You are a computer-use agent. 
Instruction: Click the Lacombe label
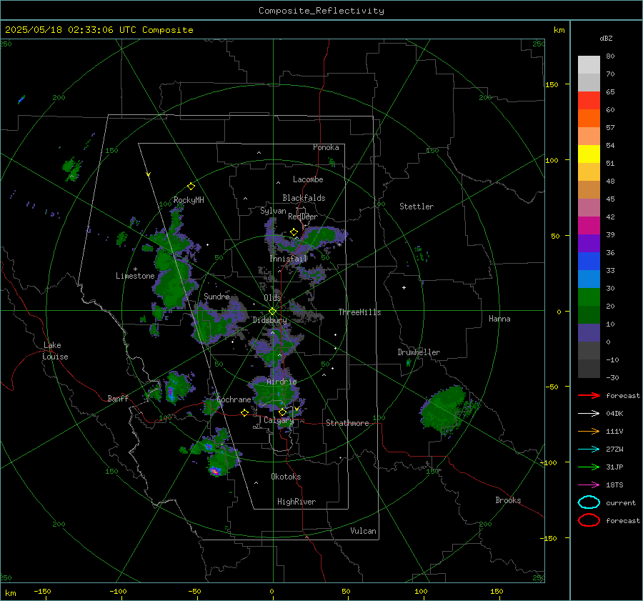(x=308, y=179)
